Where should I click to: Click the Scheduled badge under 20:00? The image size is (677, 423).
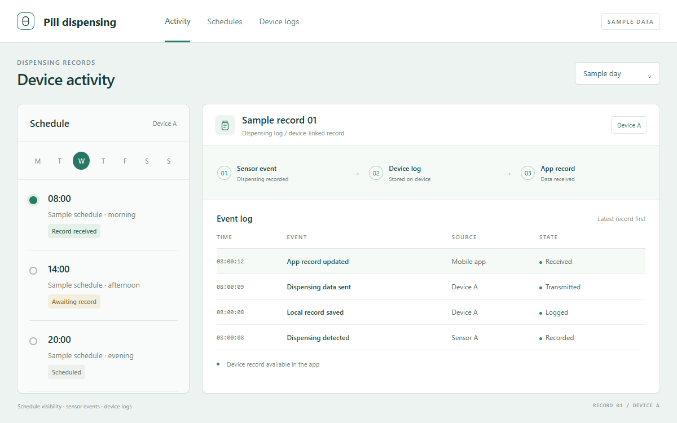[67, 372]
